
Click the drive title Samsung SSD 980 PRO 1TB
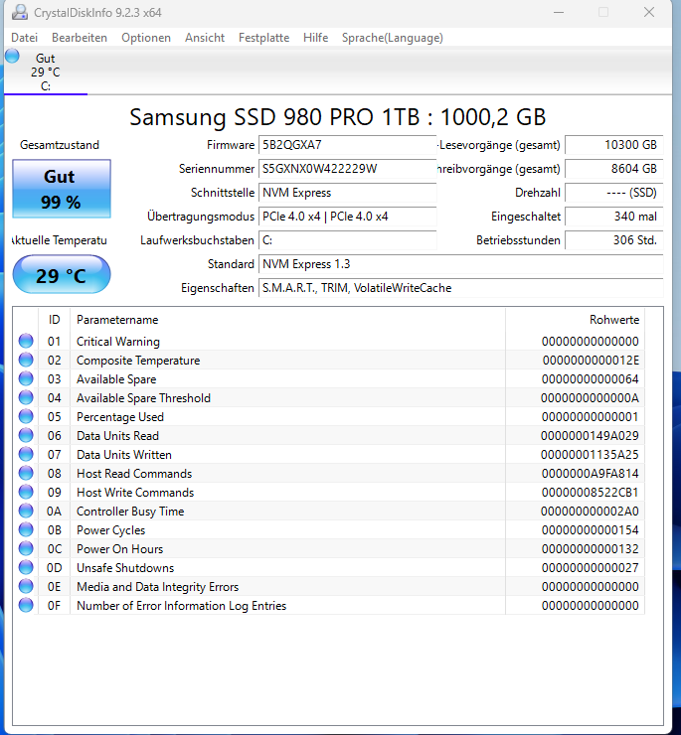(337, 117)
